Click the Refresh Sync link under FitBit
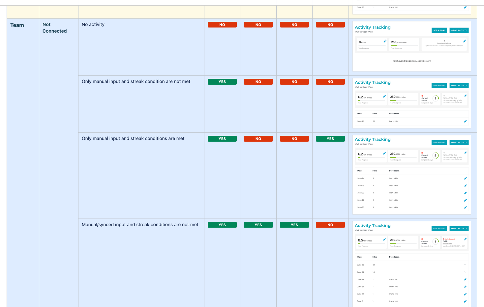Screen dimensions: 484x307 [x=447, y=244]
